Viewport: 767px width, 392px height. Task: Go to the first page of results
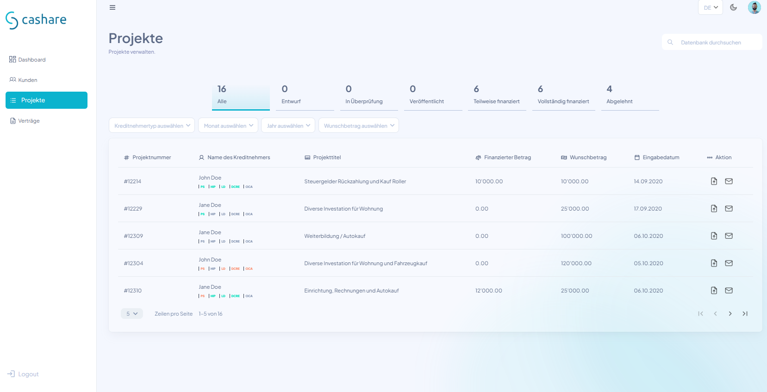[x=701, y=314]
